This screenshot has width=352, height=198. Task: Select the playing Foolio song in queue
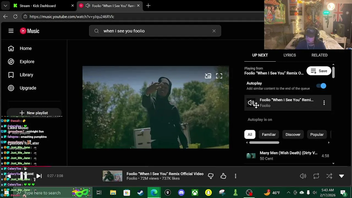click(288, 103)
